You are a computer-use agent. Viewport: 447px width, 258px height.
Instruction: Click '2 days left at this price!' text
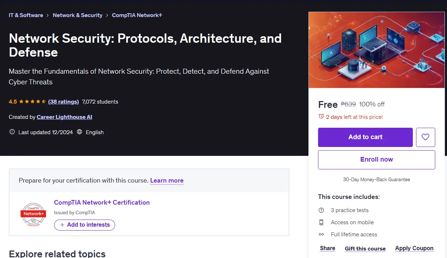pyautogui.click(x=354, y=117)
